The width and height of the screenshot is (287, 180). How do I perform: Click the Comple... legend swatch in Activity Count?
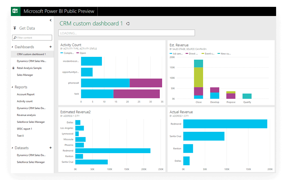[62, 53]
